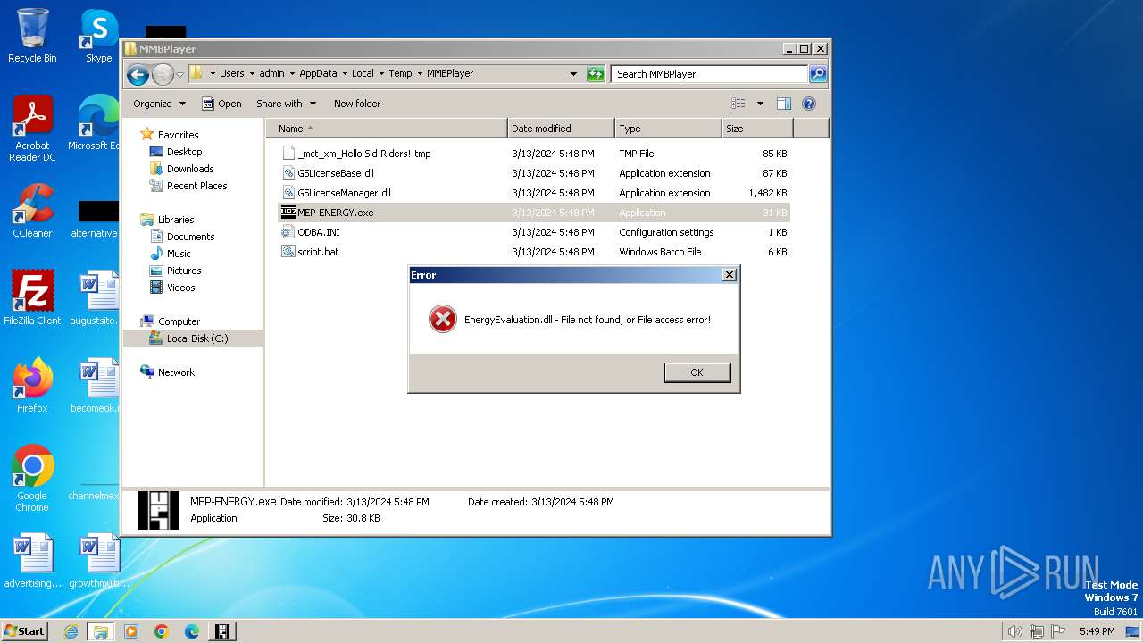Click the MEP-ENERGY taskbar icon
The width and height of the screenshot is (1143, 643).
pos(222,631)
